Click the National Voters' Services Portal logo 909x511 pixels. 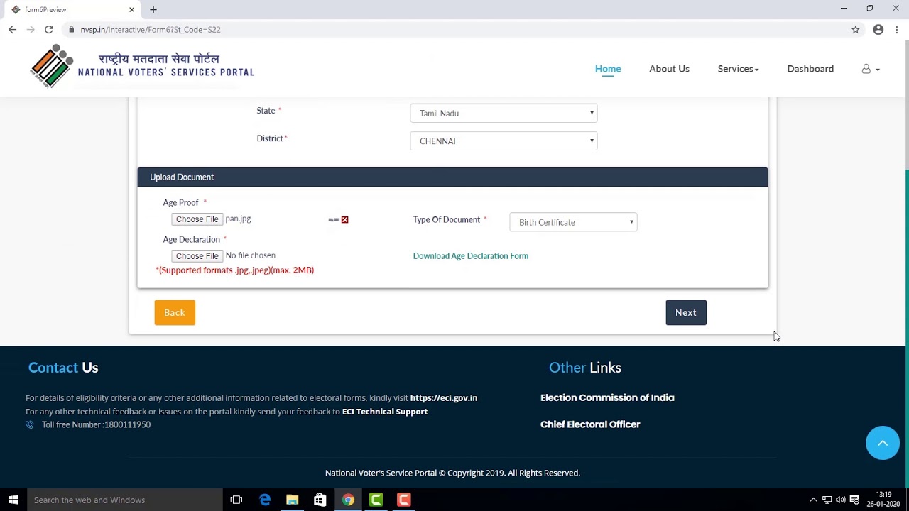(142, 66)
